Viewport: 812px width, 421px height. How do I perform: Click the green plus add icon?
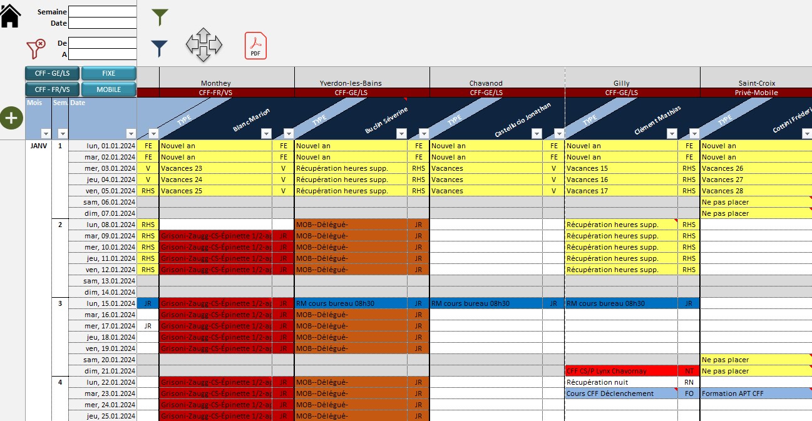tap(11, 118)
